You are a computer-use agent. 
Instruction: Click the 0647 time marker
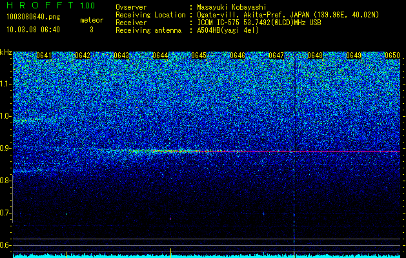[x=276, y=55]
